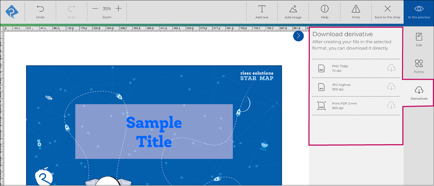The width and height of the screenshot is (434, 186).
Task: Zoom in with the plus icon
Action: click(x=118, y=9)
